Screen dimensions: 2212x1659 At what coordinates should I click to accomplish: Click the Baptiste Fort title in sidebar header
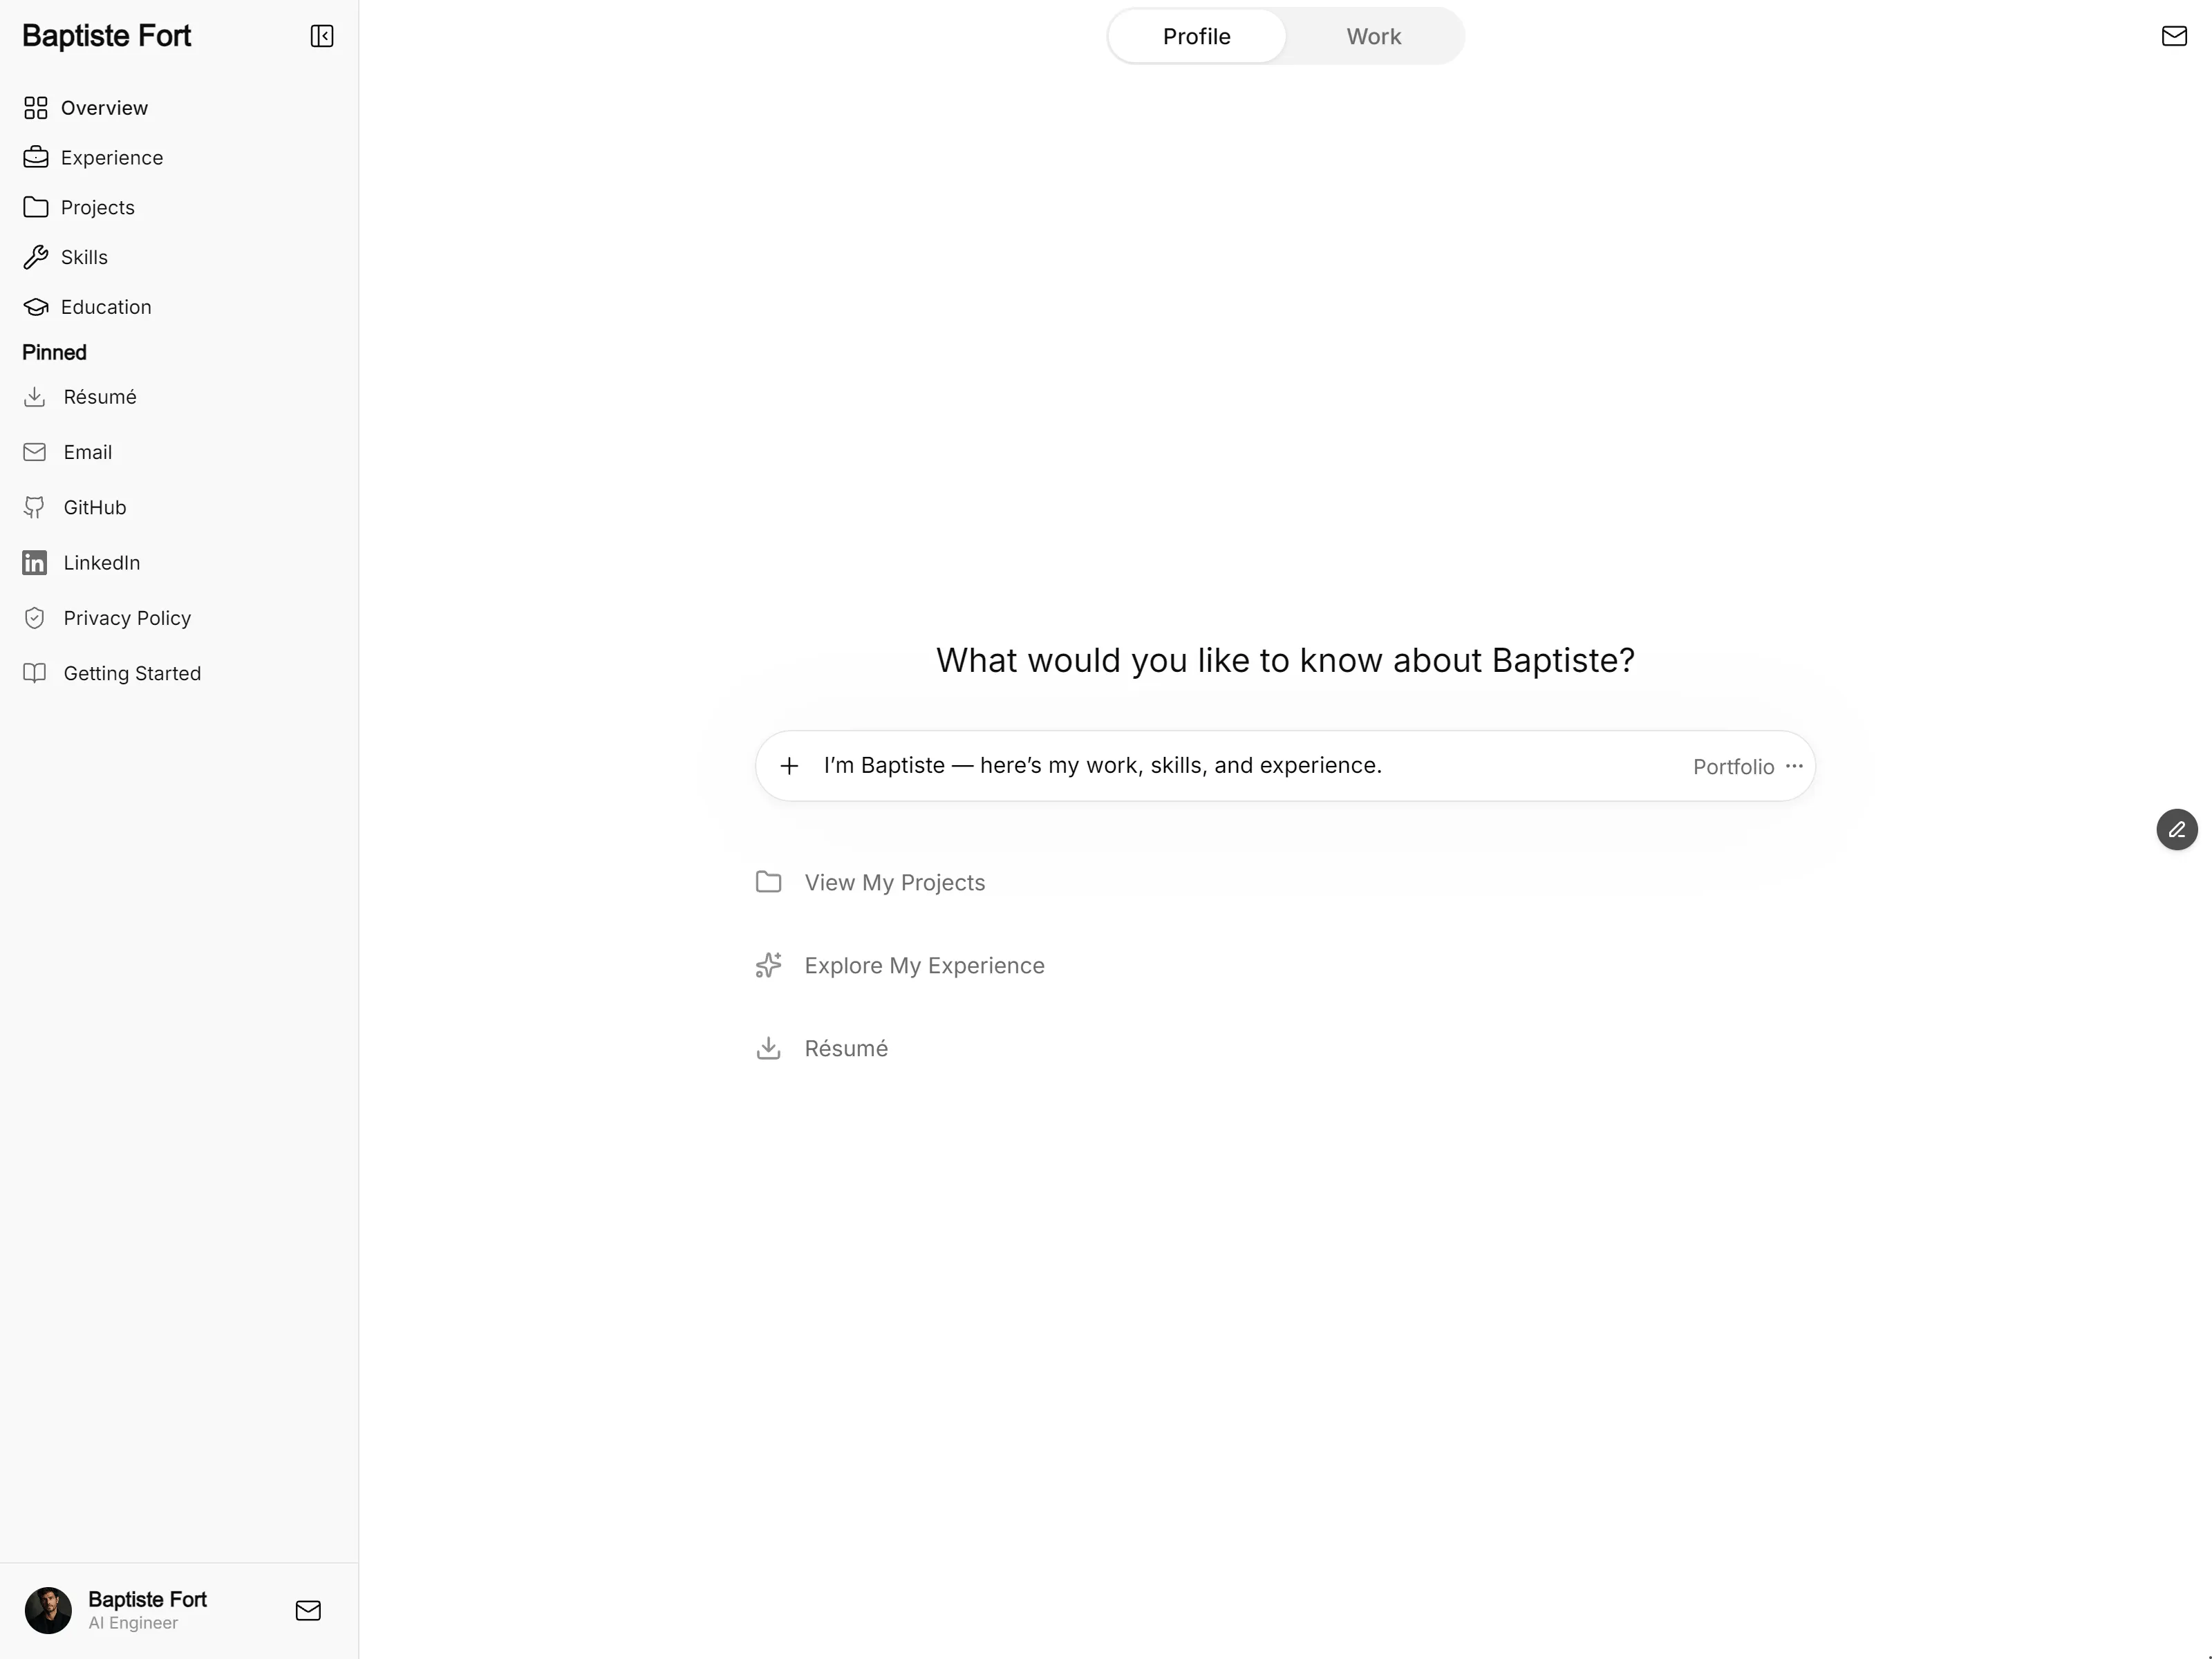pos(106,36)
